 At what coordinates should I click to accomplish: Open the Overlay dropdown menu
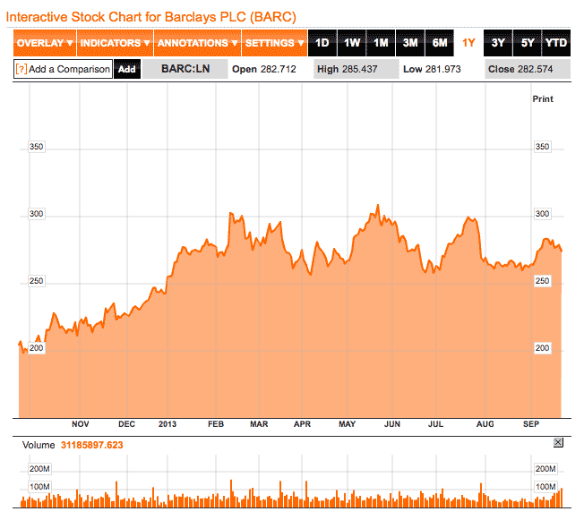[45, 43]
